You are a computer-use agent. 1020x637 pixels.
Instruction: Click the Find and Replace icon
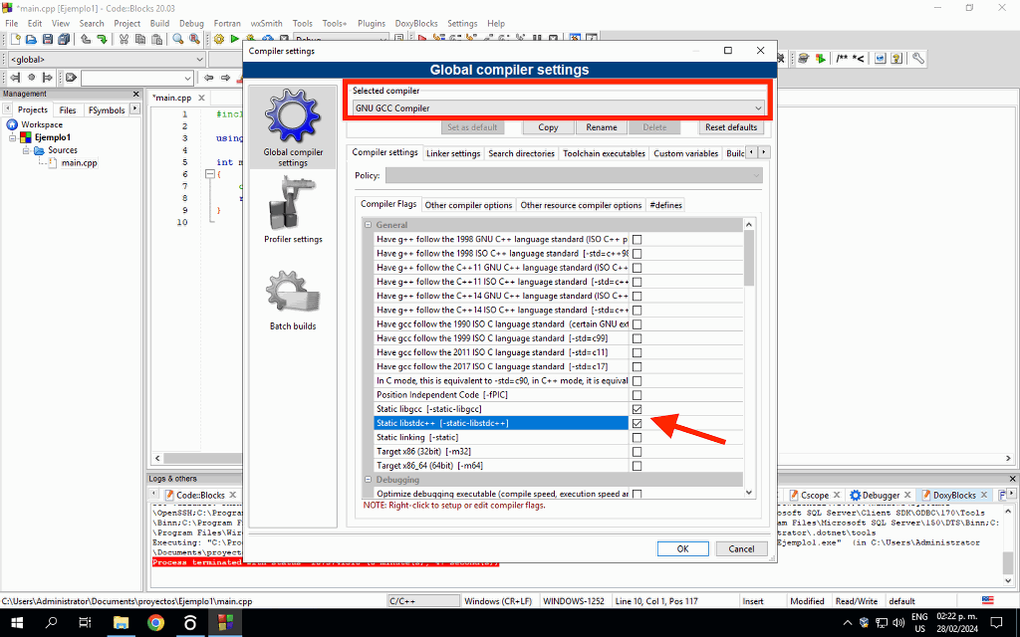(x=194, y=39)
